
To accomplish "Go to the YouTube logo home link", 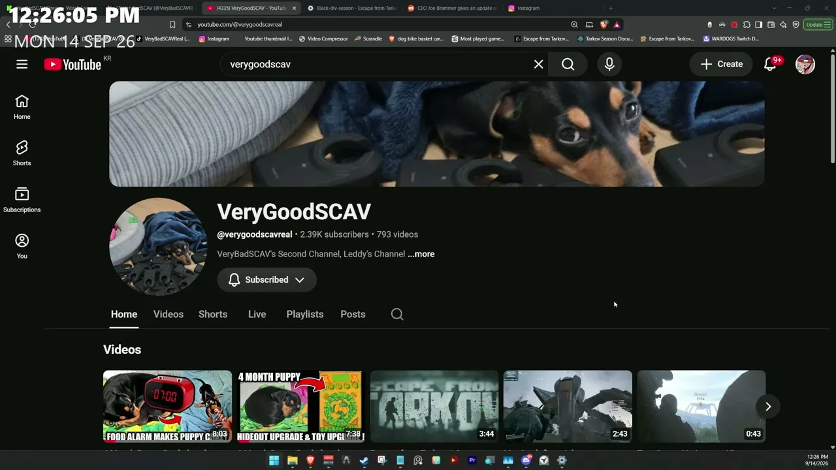I will tap(72, 64).
